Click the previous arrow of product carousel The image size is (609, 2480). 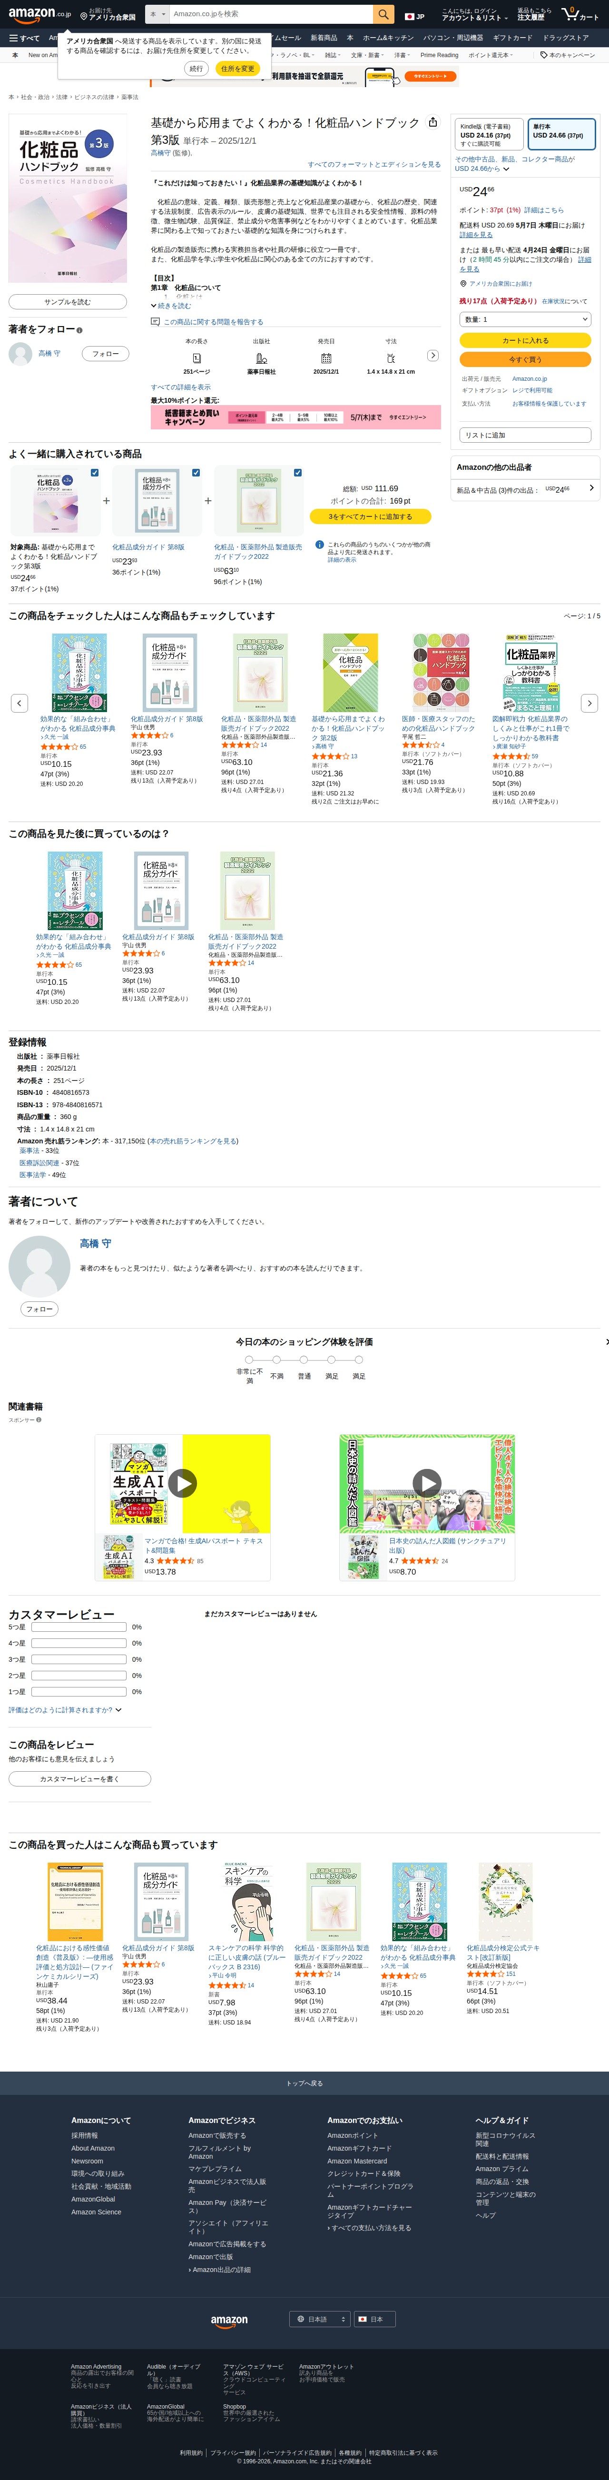pyautogui.click(x=19, y=703)
